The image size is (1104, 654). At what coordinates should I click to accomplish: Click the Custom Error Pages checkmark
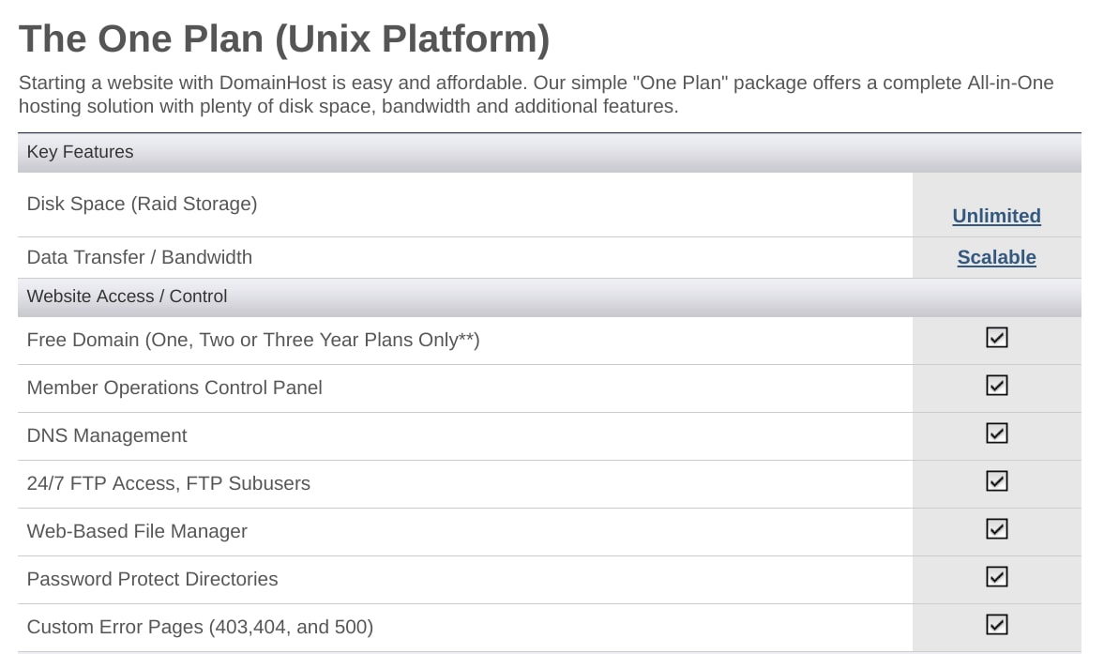pyautogui.click(x=996, y=625)
